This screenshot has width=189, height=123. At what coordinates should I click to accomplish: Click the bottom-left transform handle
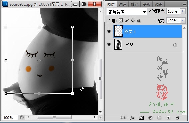pyautogui.click(x=6, y=93)
